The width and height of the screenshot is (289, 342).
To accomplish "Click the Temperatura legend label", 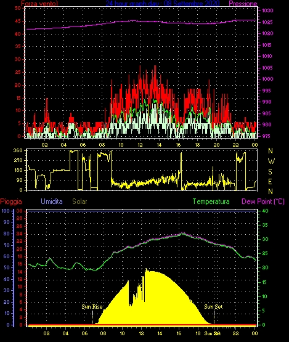I will click(x=211, y=202).
